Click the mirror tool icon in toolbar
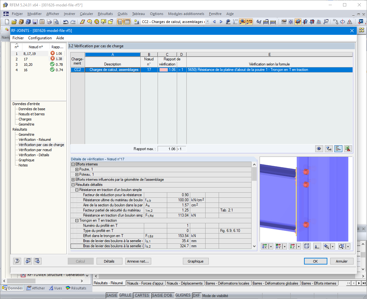 (x=349, y=22)
